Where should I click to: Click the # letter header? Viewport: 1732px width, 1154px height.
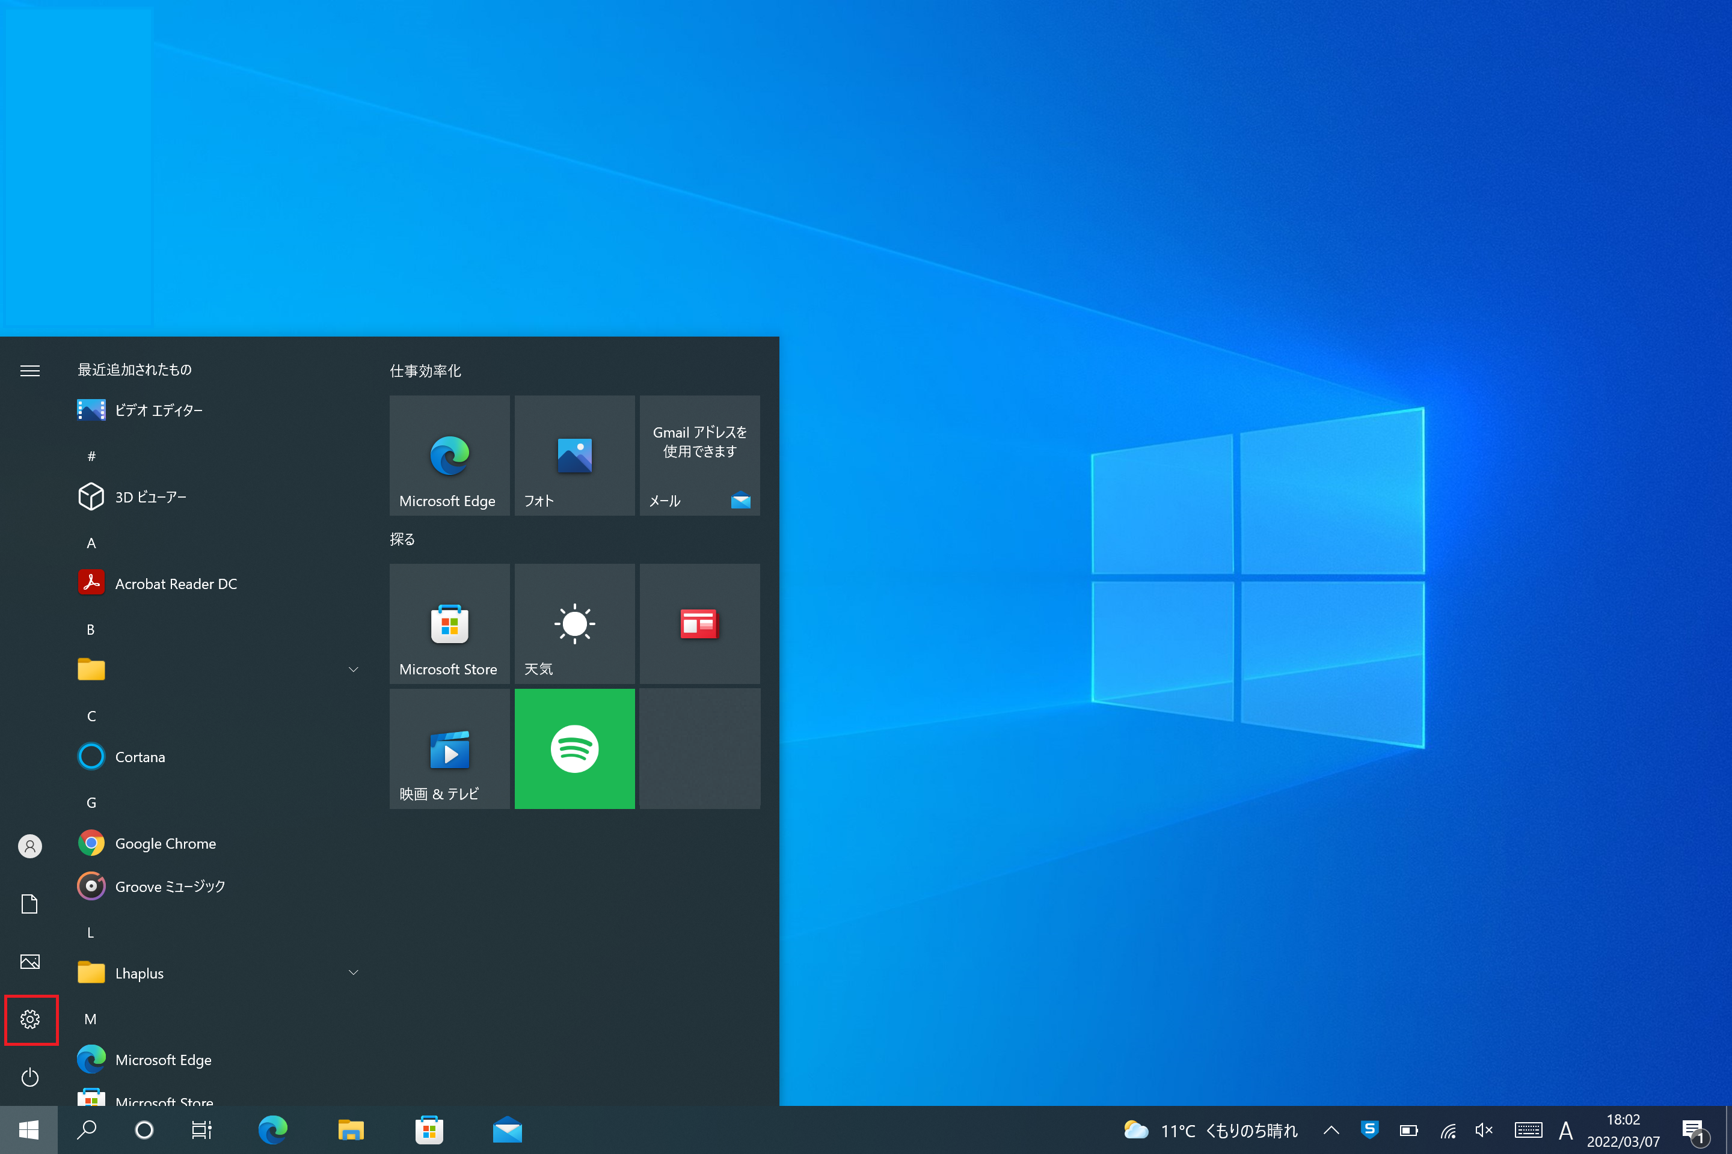point(91,456)
